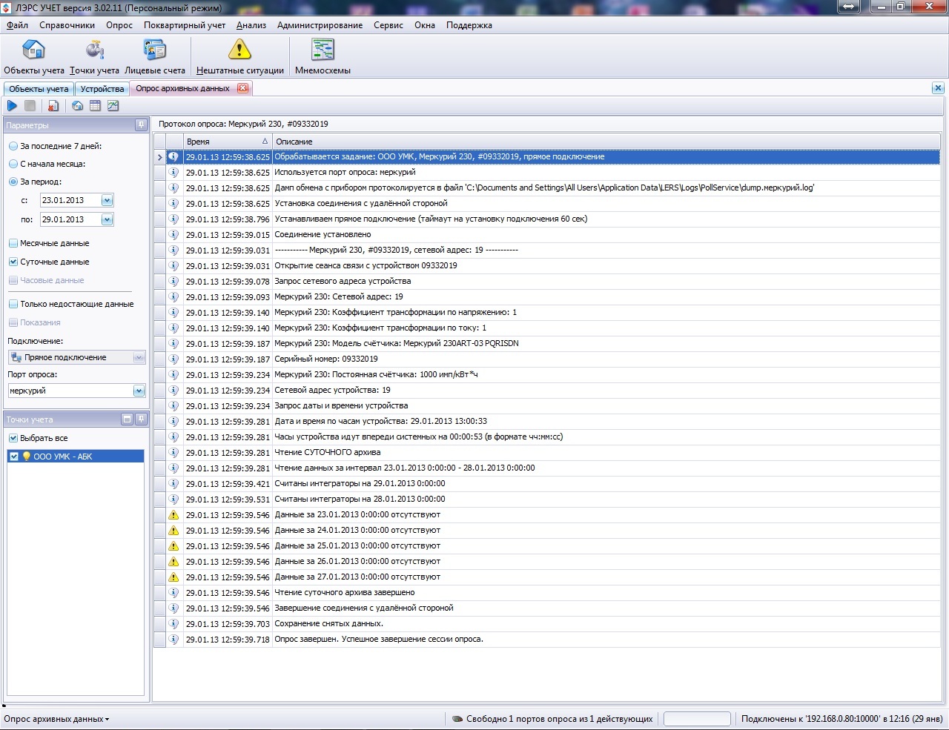Click the data table icon in the small toolbar
The width and height of the screenshot is (949, 730).
tap(95, 106)
